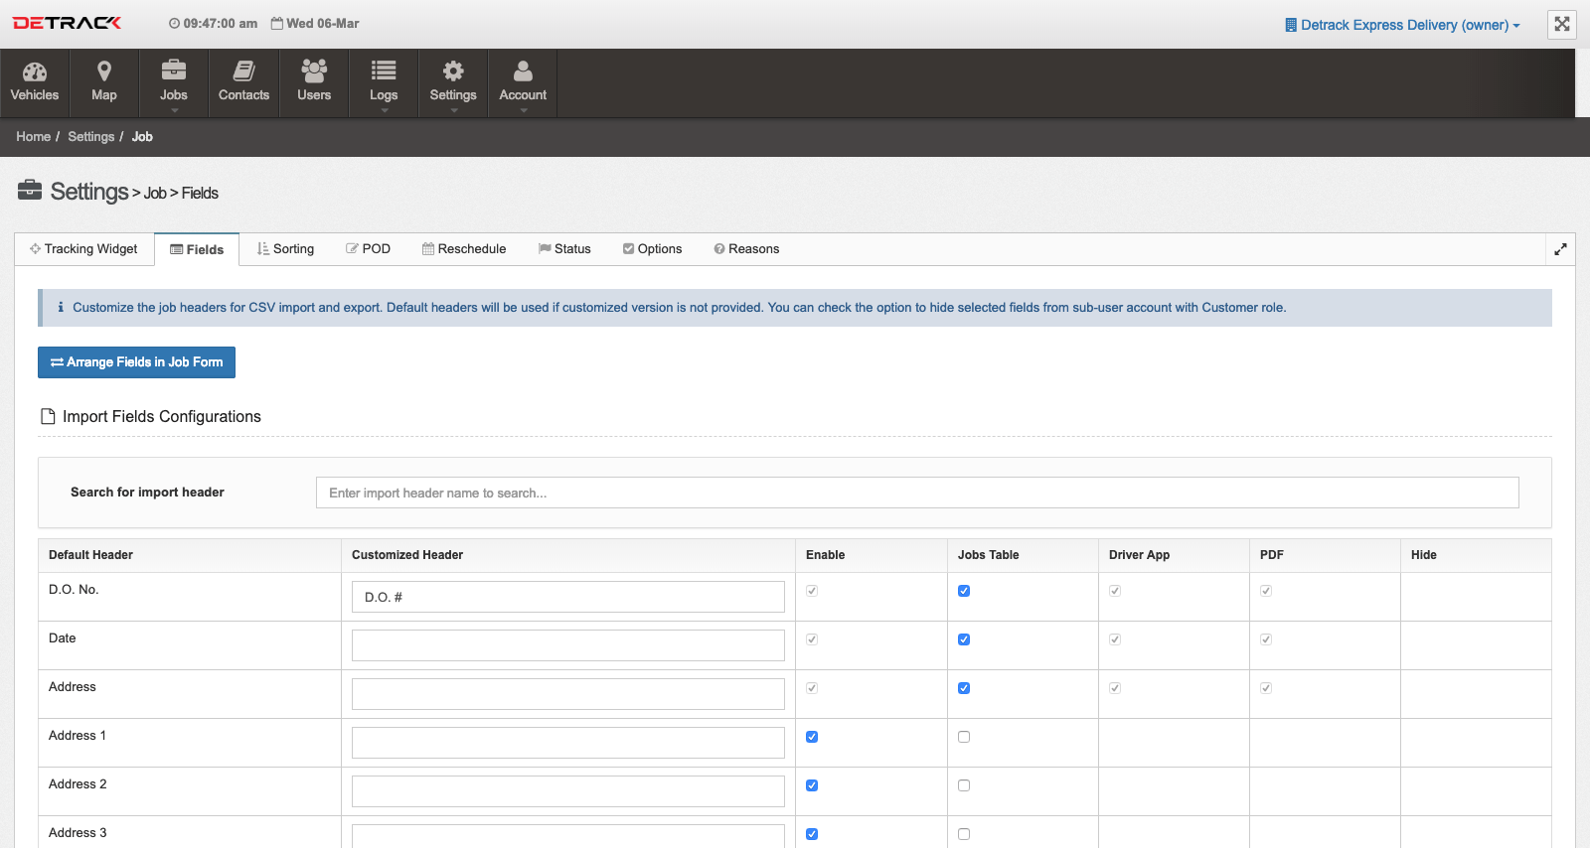Open the Reschedule tab
This screenshot has height=848, width=1590.
464,249
